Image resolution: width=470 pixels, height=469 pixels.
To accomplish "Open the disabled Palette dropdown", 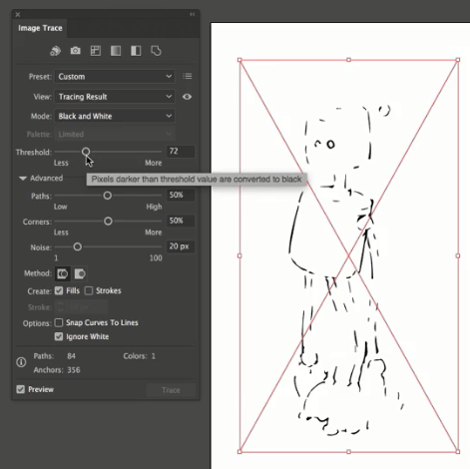I will (115, 134).
